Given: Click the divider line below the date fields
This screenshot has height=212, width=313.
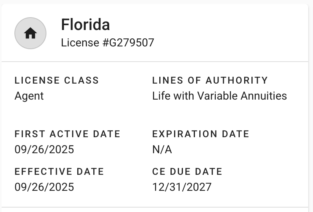Looking at the screenshot, I should (156, 207).
